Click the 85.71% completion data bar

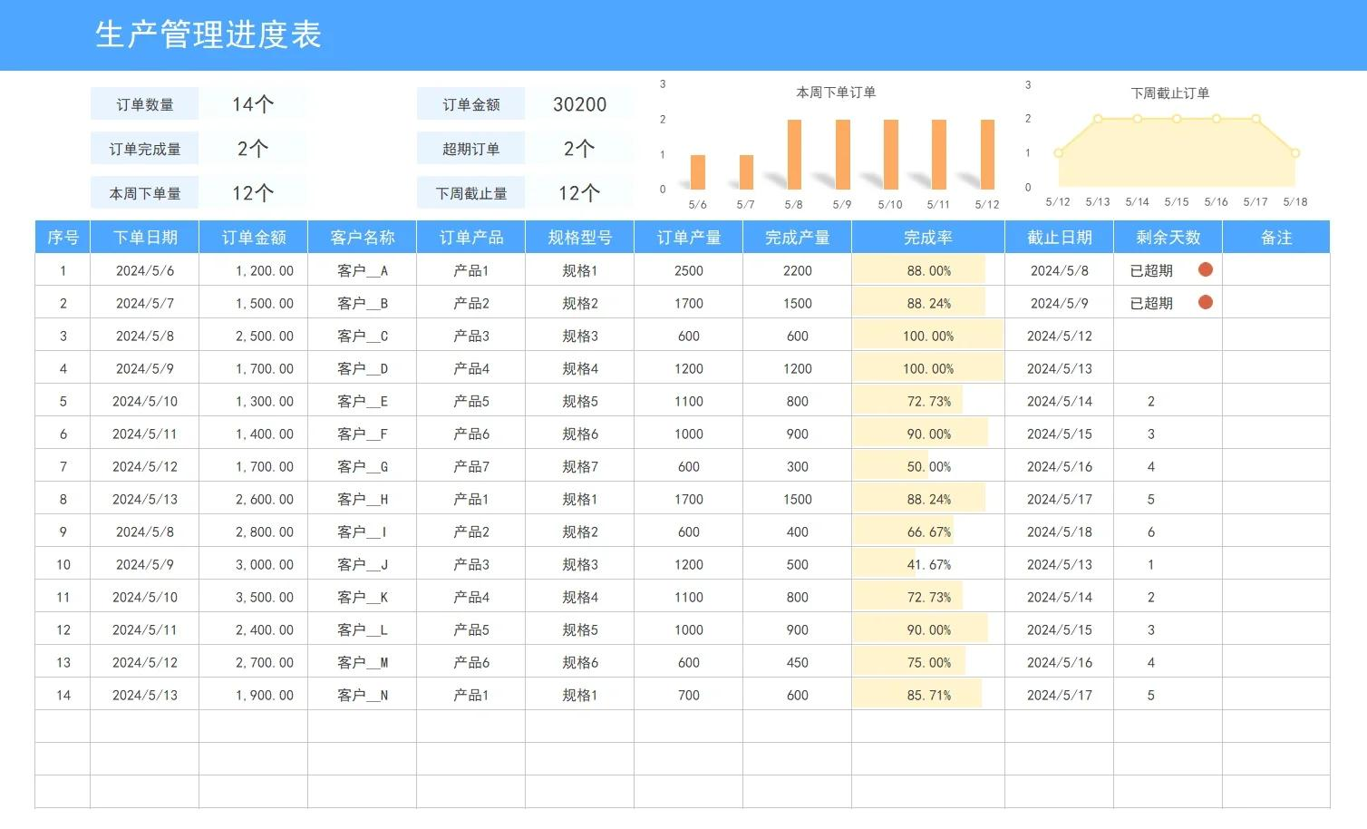[x=916, y=695]
